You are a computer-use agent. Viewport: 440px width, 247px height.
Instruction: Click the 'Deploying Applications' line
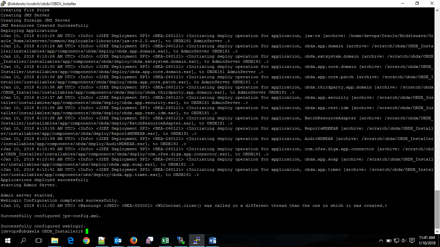pos(29,31)
